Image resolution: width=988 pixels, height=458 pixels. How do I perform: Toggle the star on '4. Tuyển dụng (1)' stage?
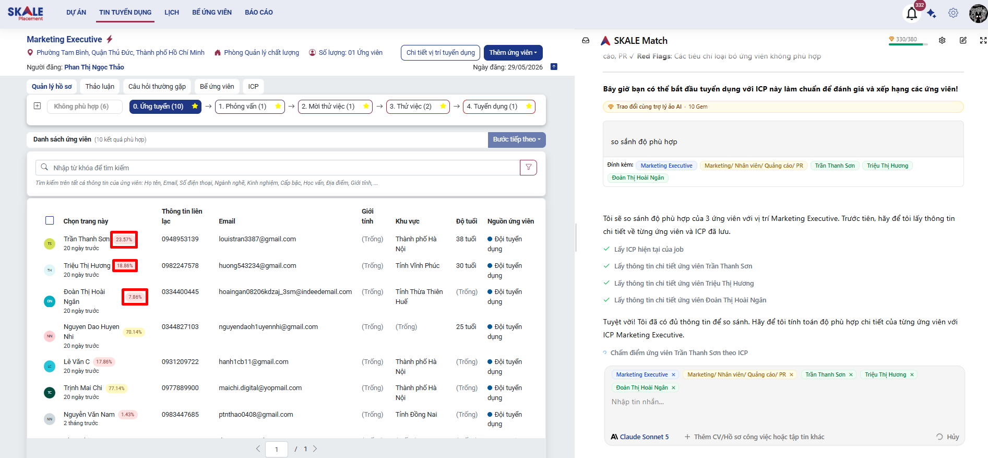529,106
